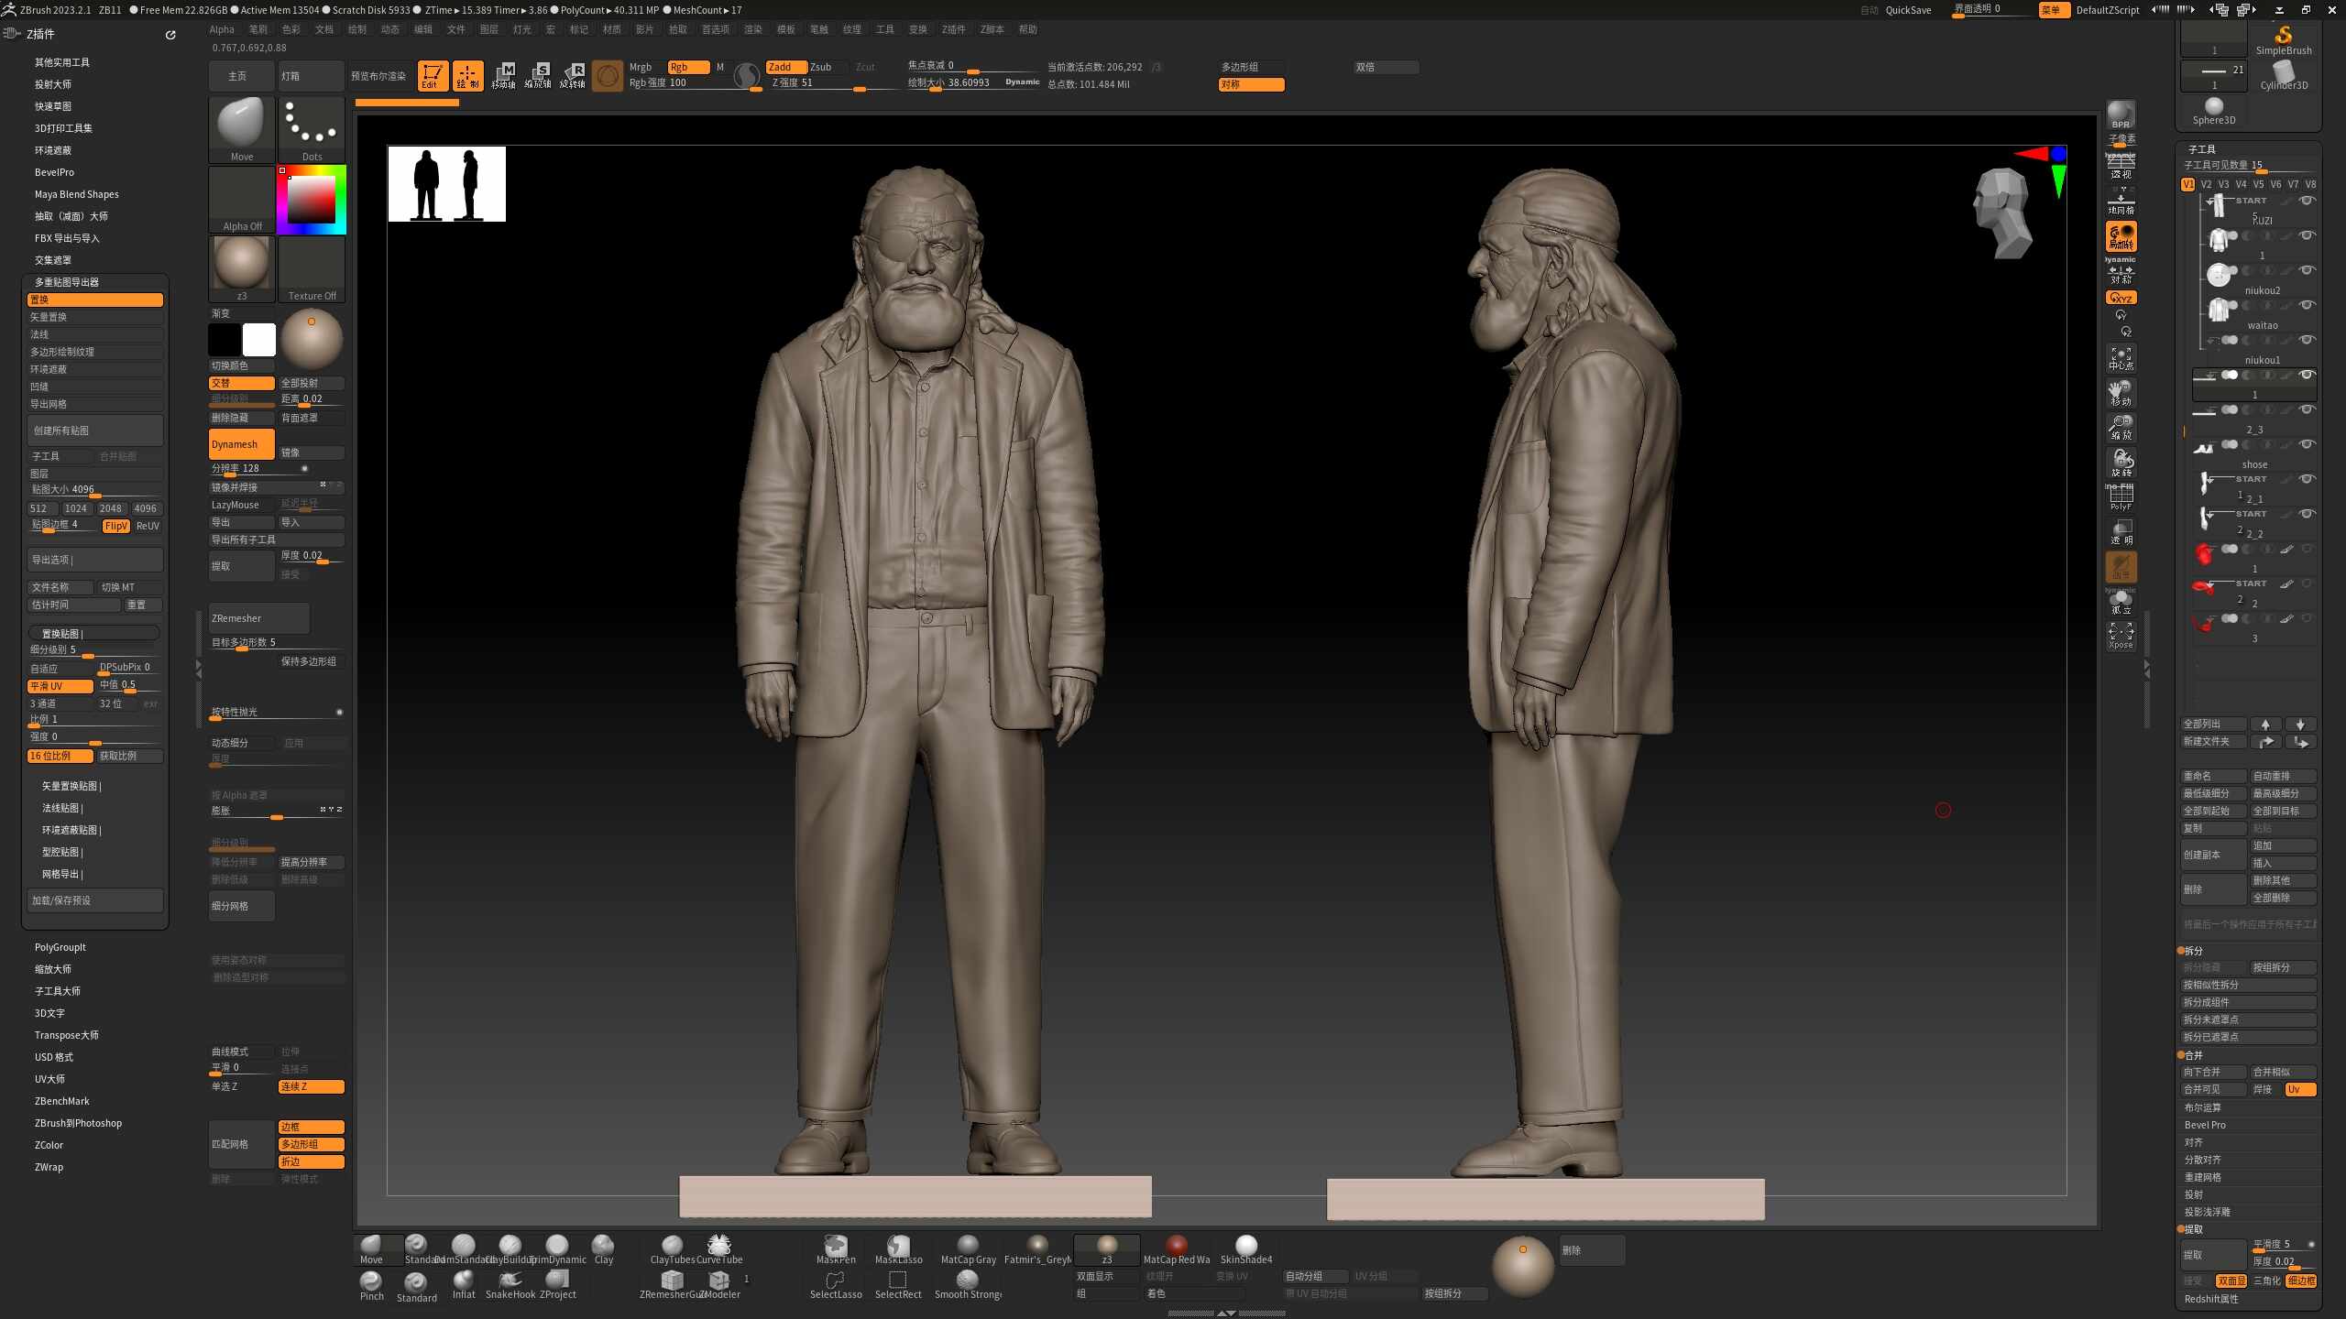Toggle the FlipV option
Viewport: 2346px width, 1319px height.
click(116, 526)
